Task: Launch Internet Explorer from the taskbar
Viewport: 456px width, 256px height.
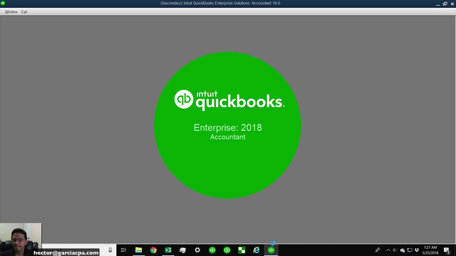Action: tap(256, 250)
